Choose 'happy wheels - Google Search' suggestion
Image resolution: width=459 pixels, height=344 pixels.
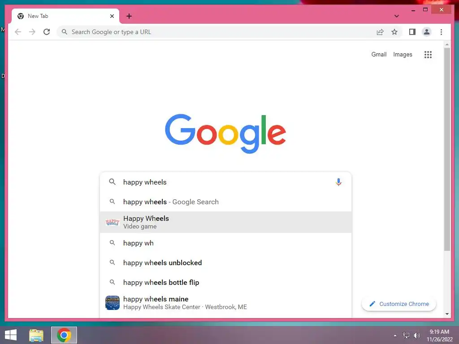[x=225, y=202]
